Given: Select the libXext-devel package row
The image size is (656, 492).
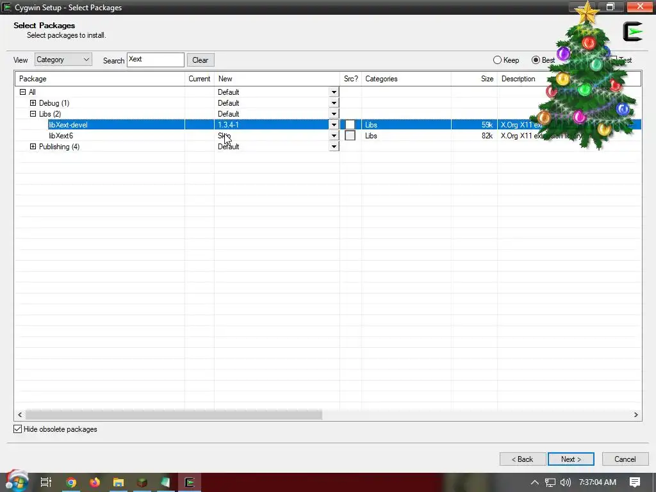Looking at the screenshot, I should [x=328, y=125].
